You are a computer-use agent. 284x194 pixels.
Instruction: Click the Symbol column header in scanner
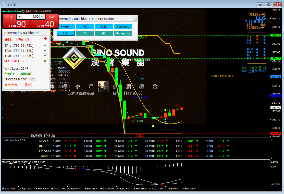(66, 27)
